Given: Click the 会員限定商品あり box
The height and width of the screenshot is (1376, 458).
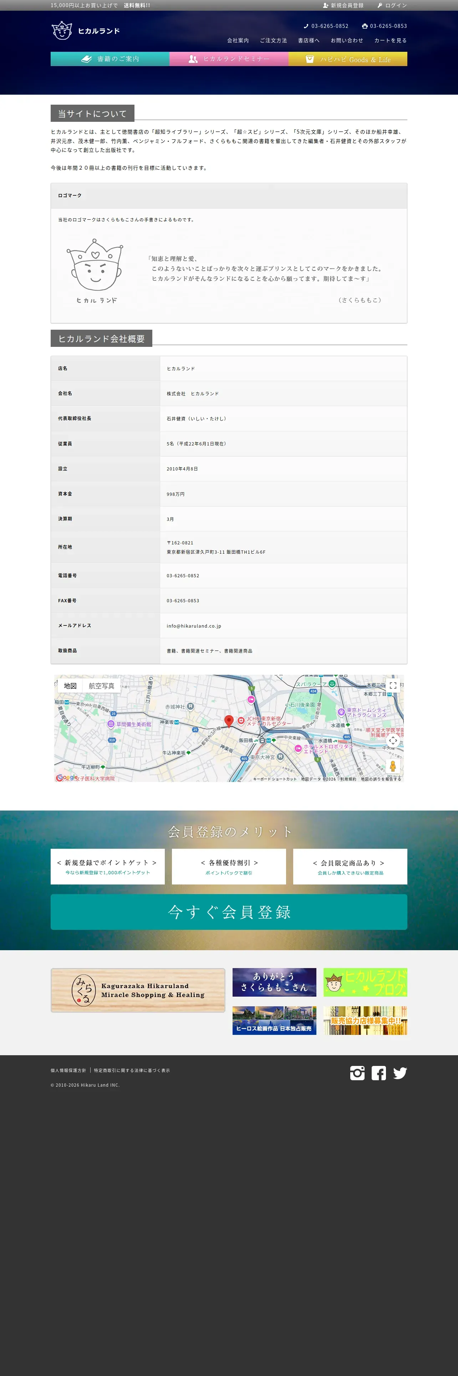Looking at the screenshot, I should click(350, 866).
